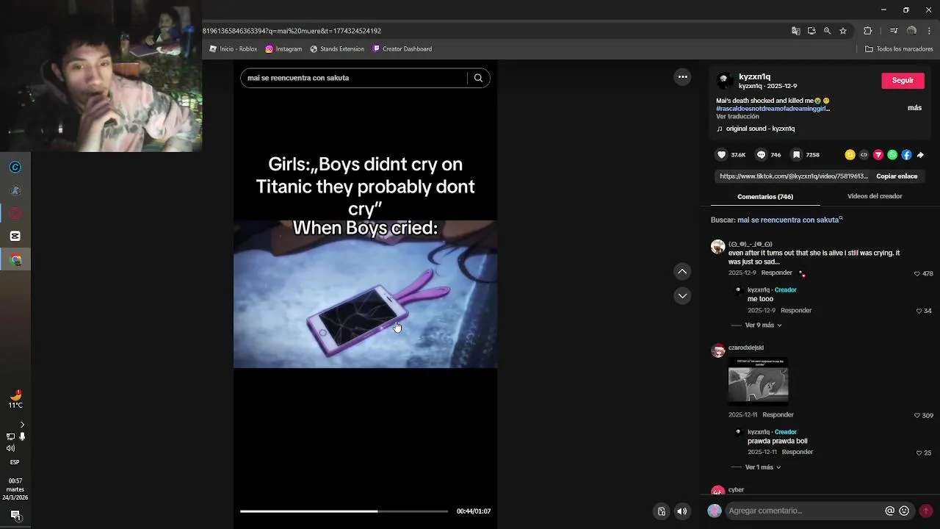The image size is (940, 529).
Task: Click the ESP language indicator
Action: 15,462
